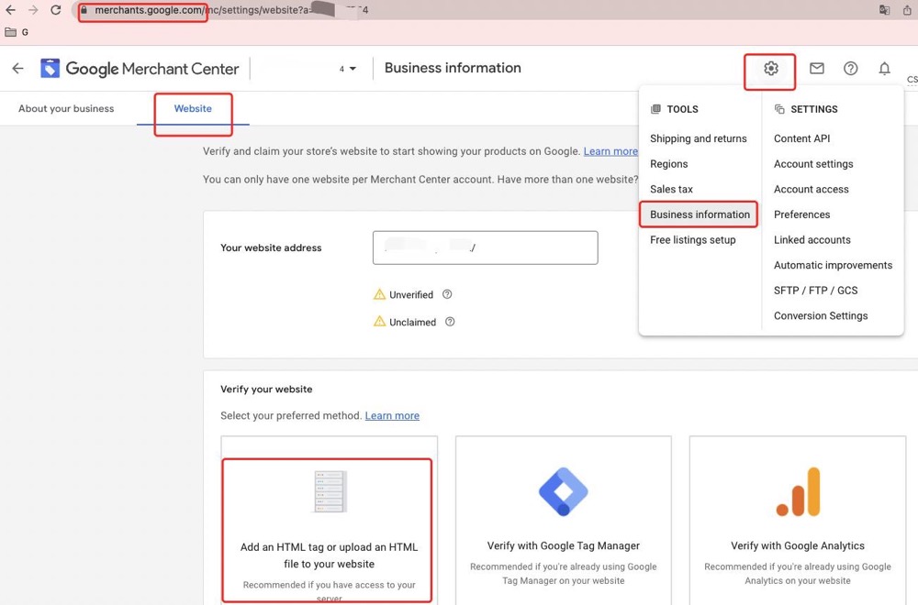Click the browser back arrow
The image size is (918, 605).
[10, 10]
